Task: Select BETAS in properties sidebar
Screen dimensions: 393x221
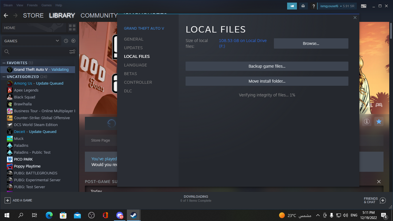Action: pos(130,74)
